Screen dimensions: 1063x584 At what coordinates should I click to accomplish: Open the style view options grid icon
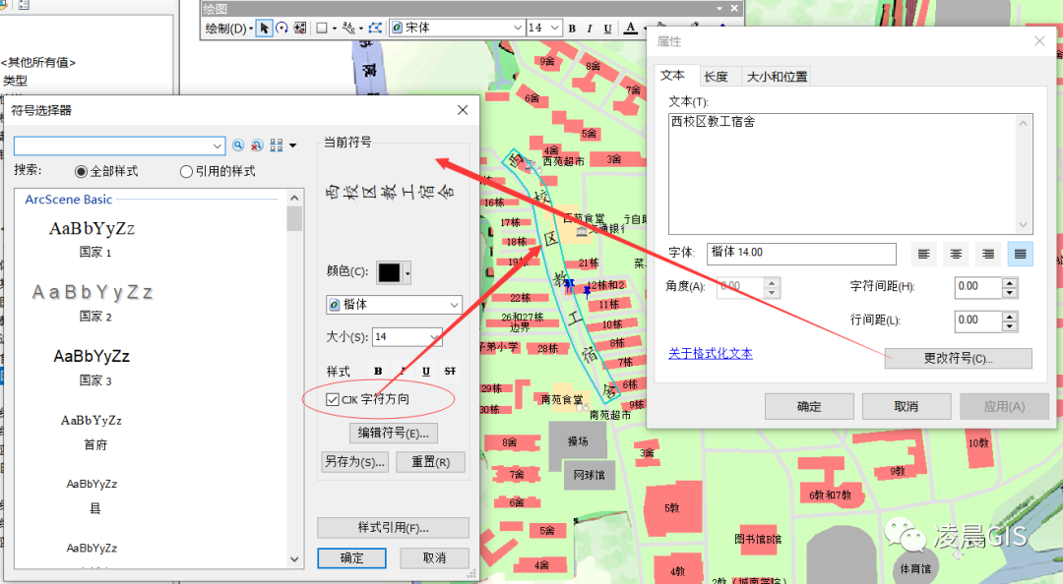(x=276, y=146)
